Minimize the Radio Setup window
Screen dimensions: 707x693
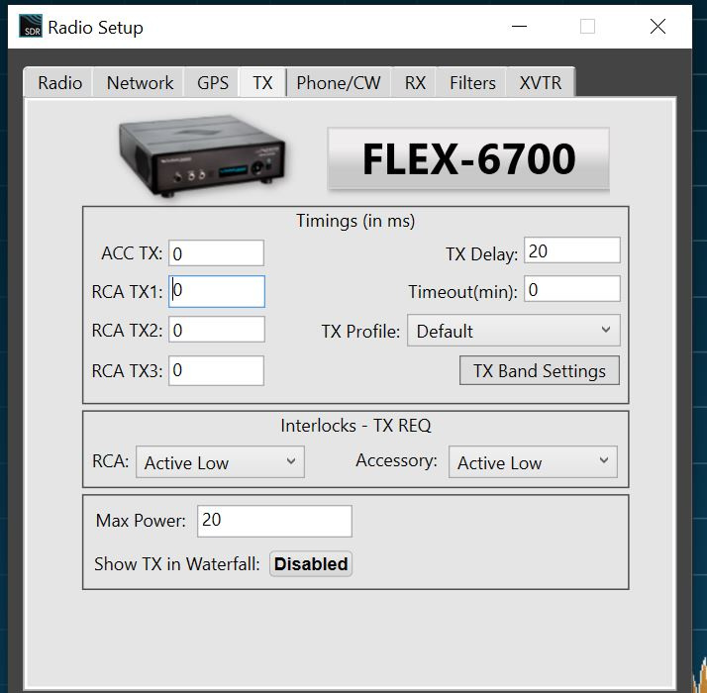point(519,26)
